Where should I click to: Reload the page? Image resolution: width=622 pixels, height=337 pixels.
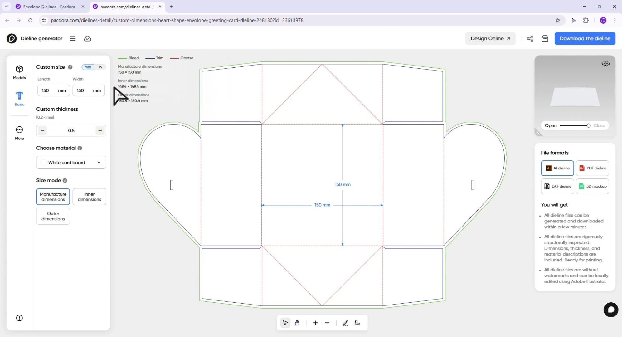[30, 20]
